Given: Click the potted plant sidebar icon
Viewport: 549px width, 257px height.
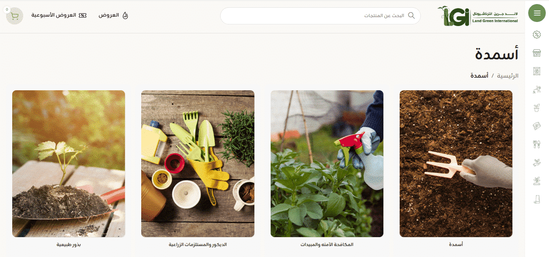Looking at the screenshot, I should pos(537,108).
